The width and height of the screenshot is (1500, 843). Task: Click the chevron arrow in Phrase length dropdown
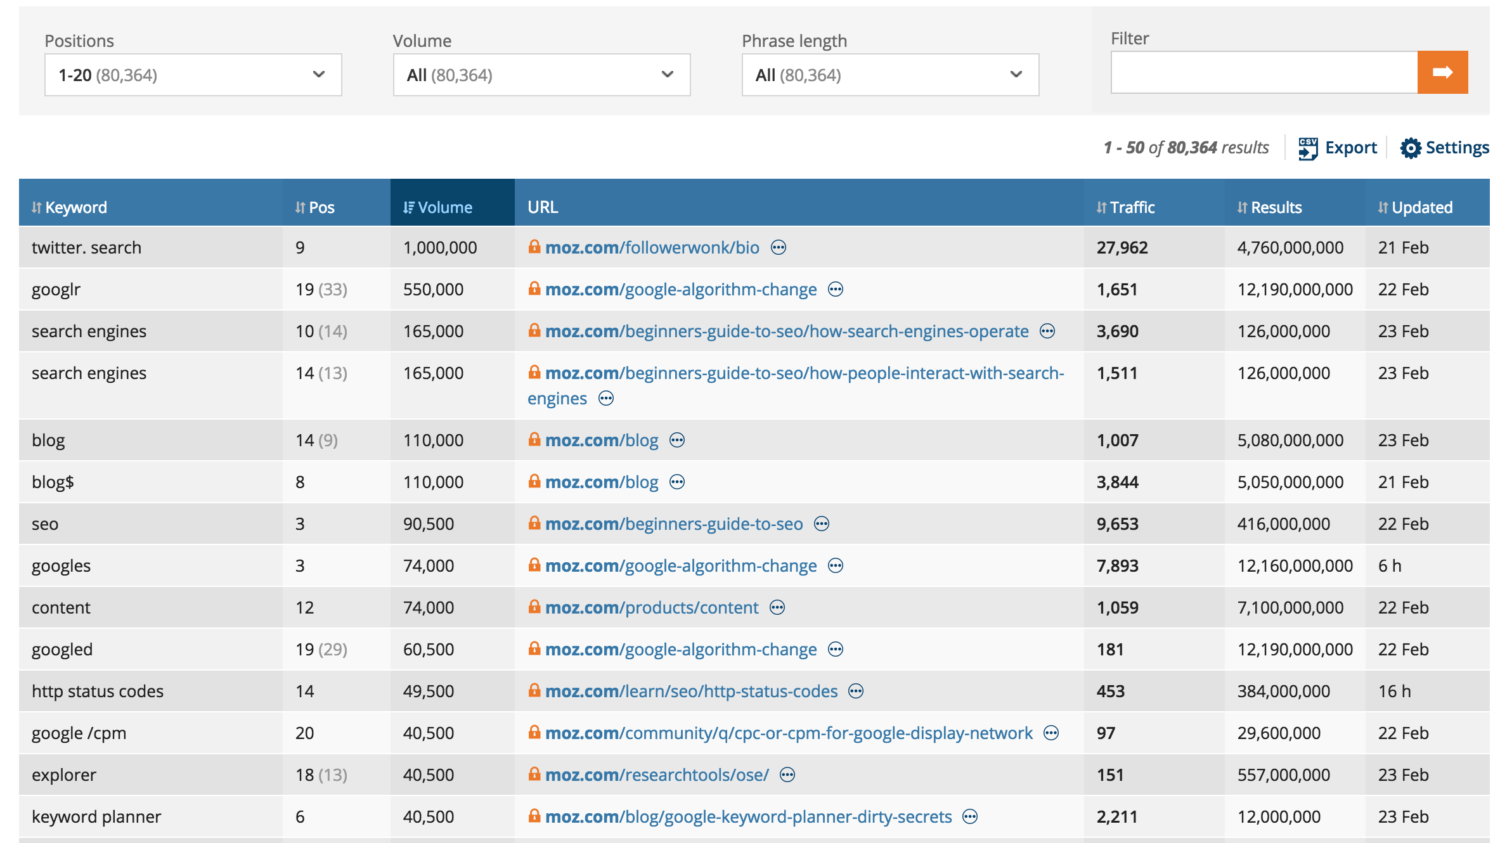point(1016,74)
